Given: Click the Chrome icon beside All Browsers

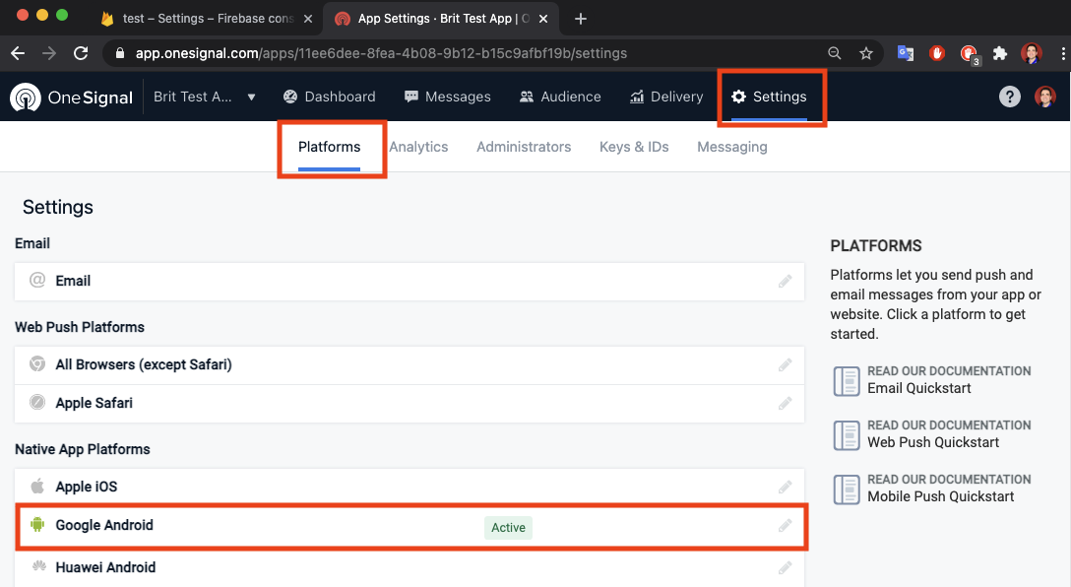Looking at the screenshot, I should pyautogui.click(x=37, y=363).
